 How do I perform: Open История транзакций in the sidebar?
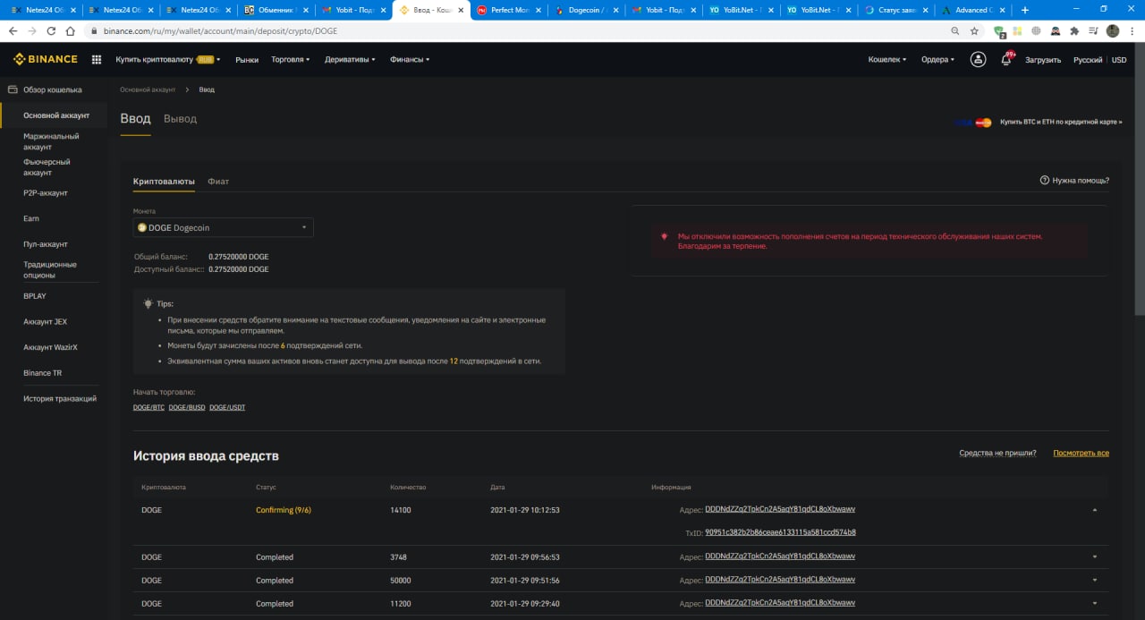coord(60,398)
